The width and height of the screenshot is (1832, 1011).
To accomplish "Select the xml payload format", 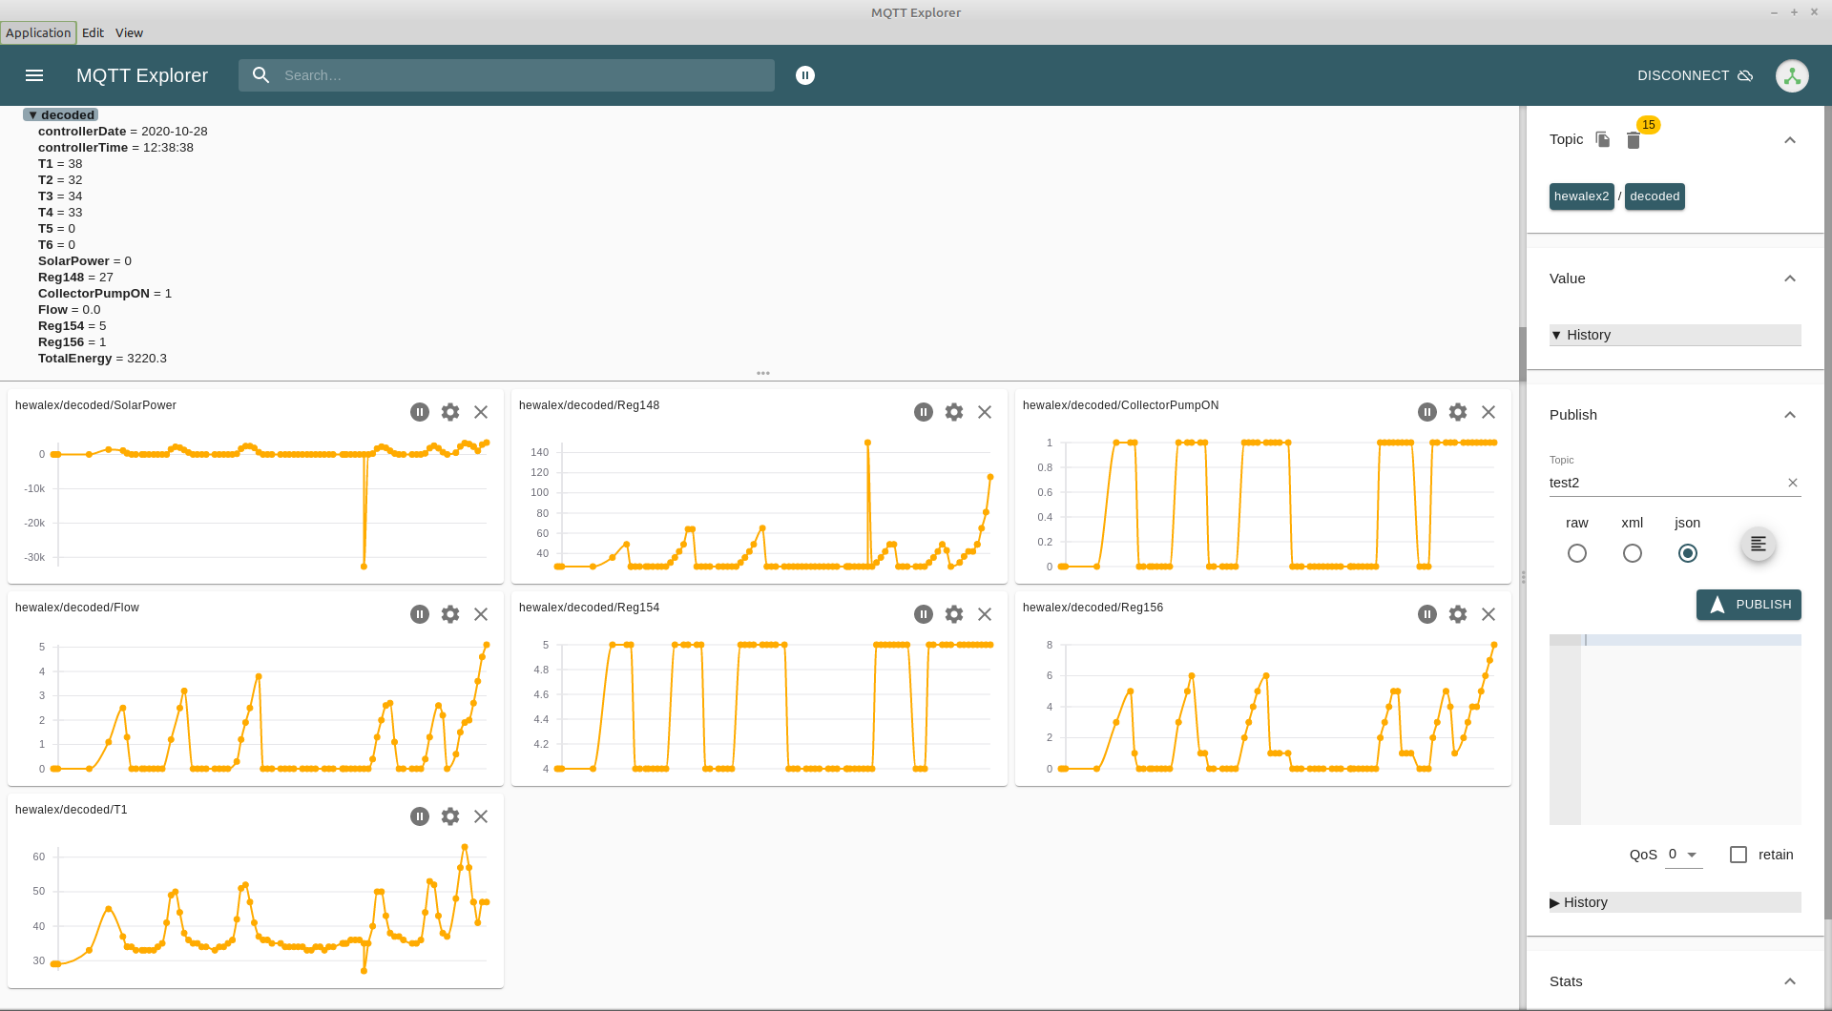I will click(1633, 553).
